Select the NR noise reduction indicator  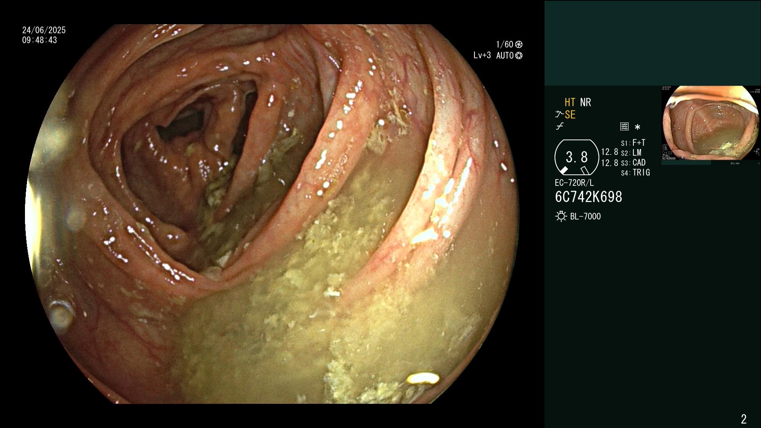point(585,102)
